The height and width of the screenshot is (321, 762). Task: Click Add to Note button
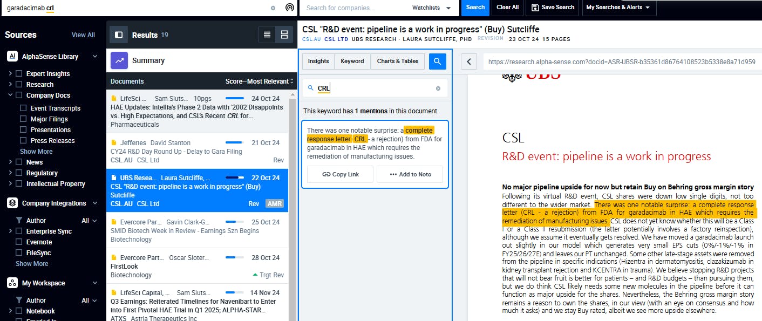(410, 174)
